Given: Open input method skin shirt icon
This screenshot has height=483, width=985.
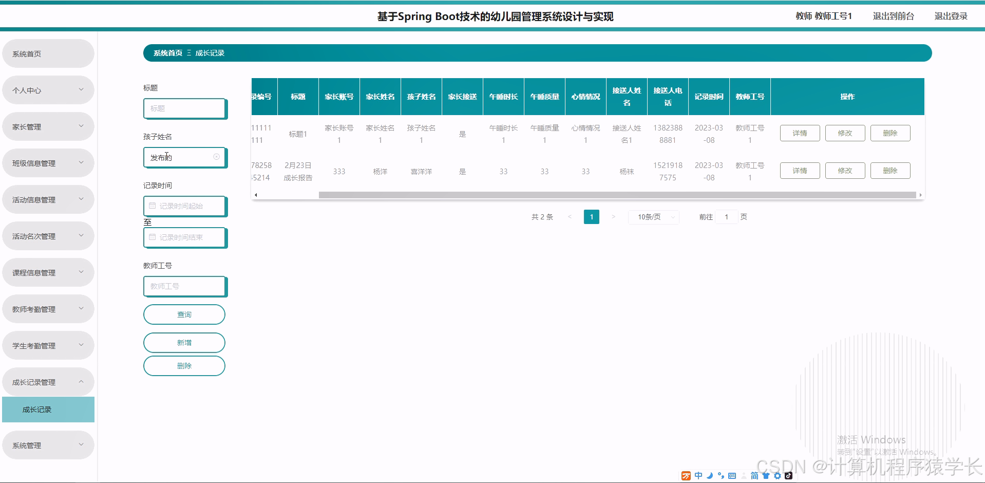Looking at the screenshot, I should click(x=766, y=475).
